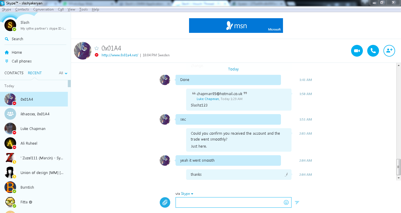This screenshot has height=213, width=401.
Task: Click the msn Microsoft advertisement banner
Action: 236,26
